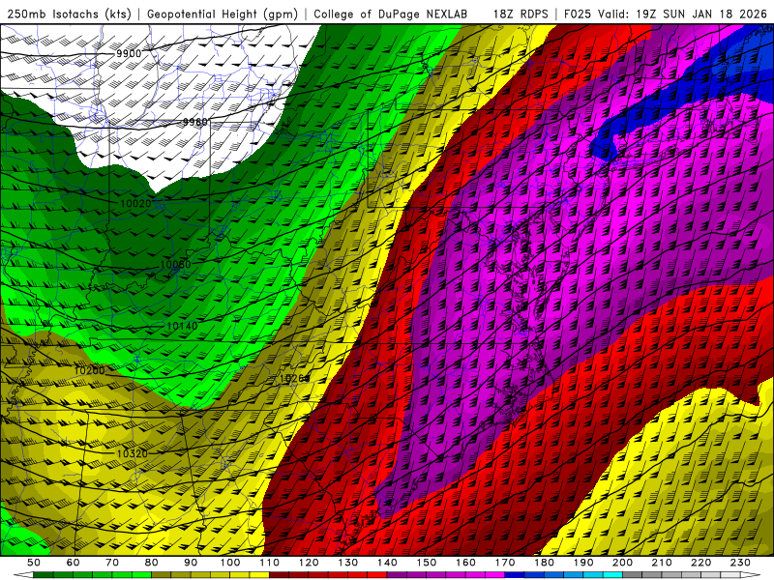774x580 pixels.
Task: Click the 80 label on the color scale
Action: pos(151,563)
